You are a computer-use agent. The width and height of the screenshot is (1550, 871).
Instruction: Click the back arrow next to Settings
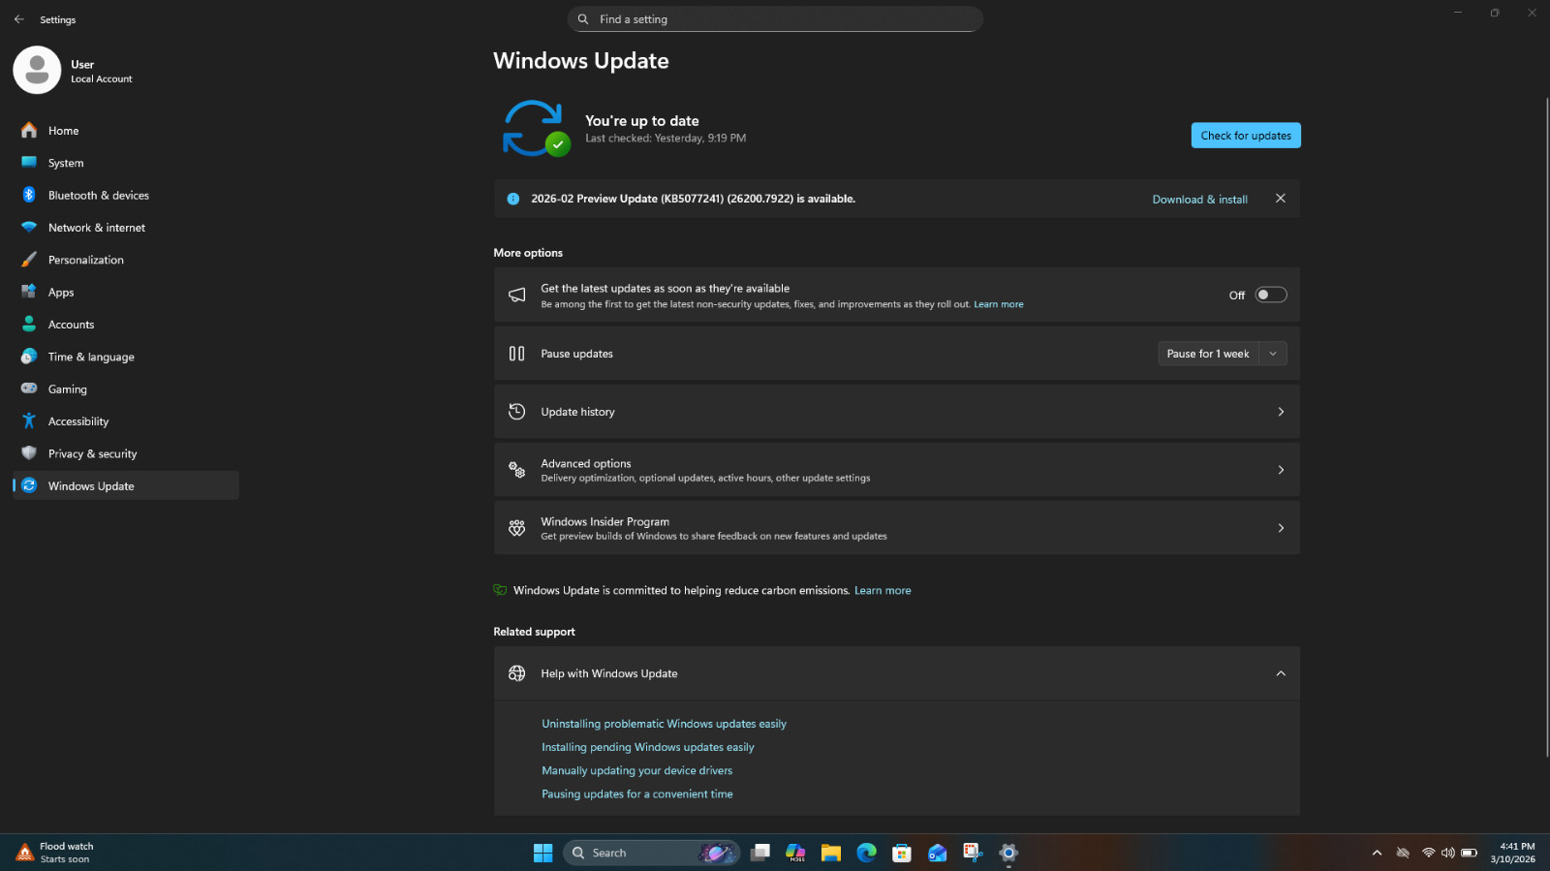coord(19,19)
